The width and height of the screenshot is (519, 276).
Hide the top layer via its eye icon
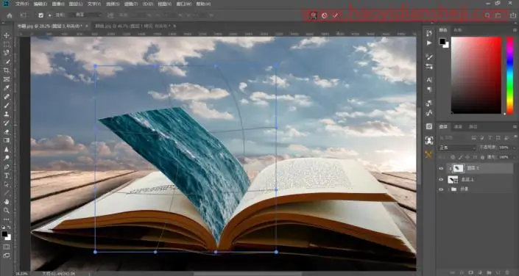(441, 168)
